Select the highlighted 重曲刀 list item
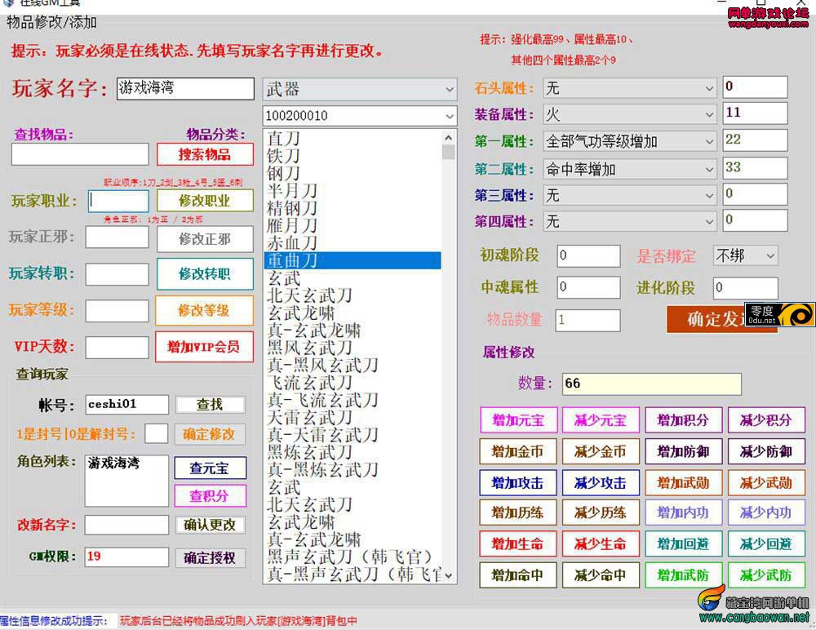The image size is (816, 630). [353, 260]
